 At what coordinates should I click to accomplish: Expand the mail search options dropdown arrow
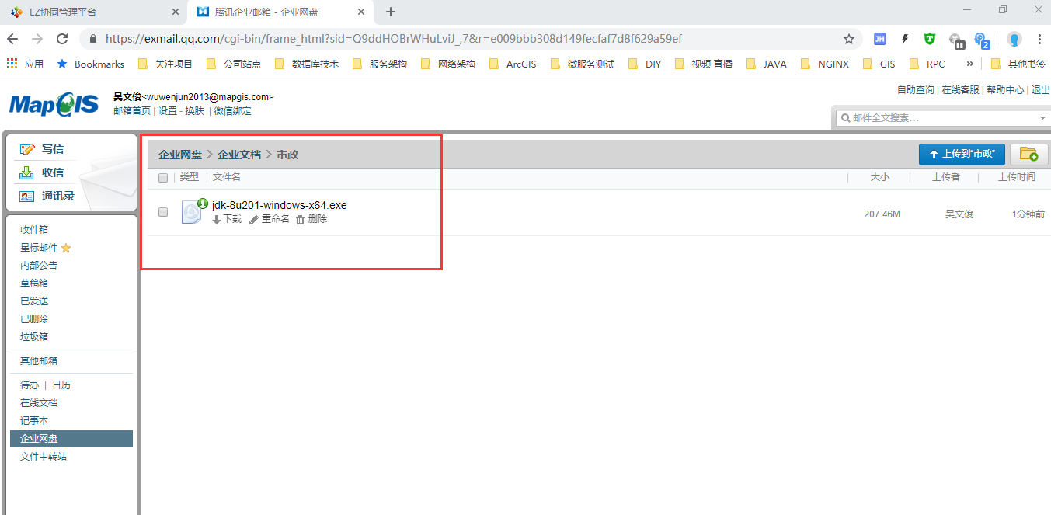1042,118
